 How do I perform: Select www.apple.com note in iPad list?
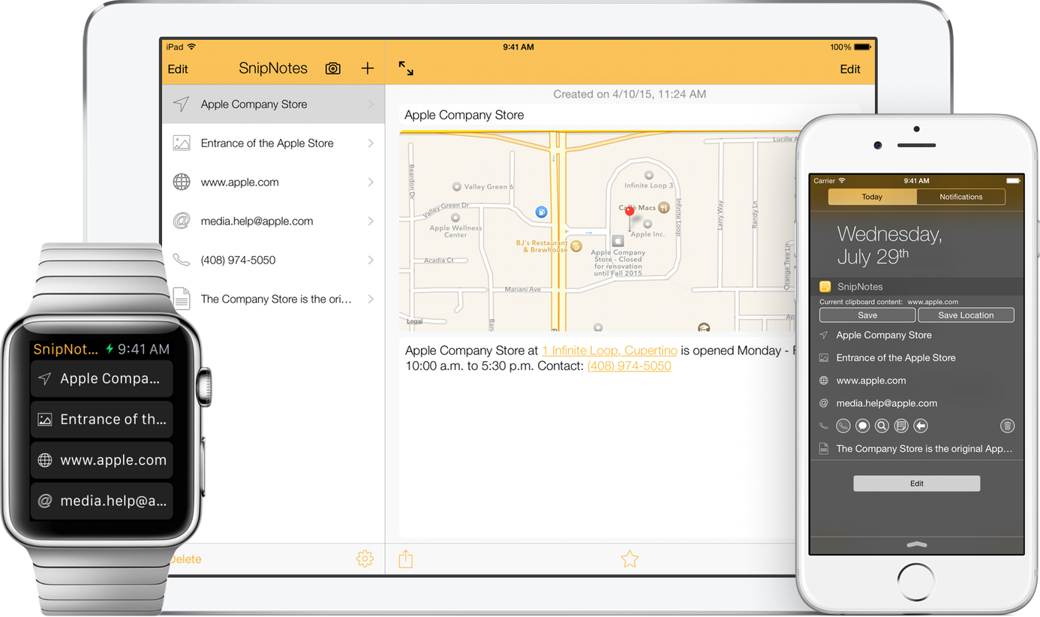tap(273, 182)
